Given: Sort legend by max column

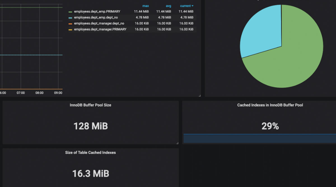Looking at the screenshot, I should [146, 6].
